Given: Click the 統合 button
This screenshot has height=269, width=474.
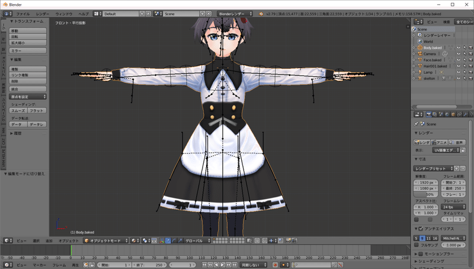Looking at the screenshot, I should pos(28,89).
